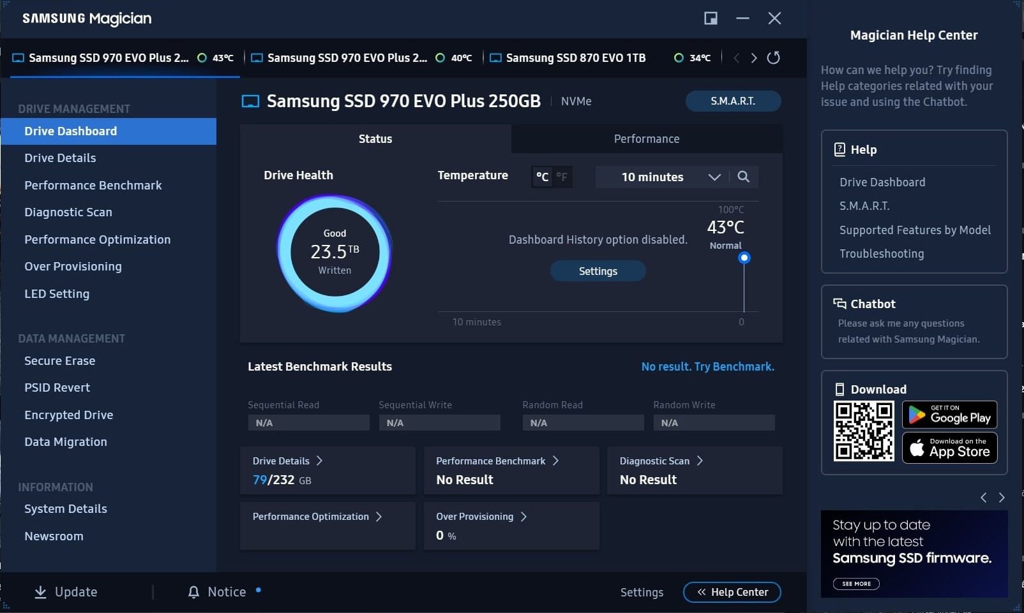The image size is (1024, 613).
Task: Open LED Setting in sidebar
Action: [57, 294]
